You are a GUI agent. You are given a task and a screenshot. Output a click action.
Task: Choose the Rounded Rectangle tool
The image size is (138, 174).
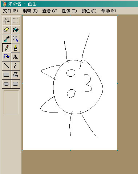point(16,84)
